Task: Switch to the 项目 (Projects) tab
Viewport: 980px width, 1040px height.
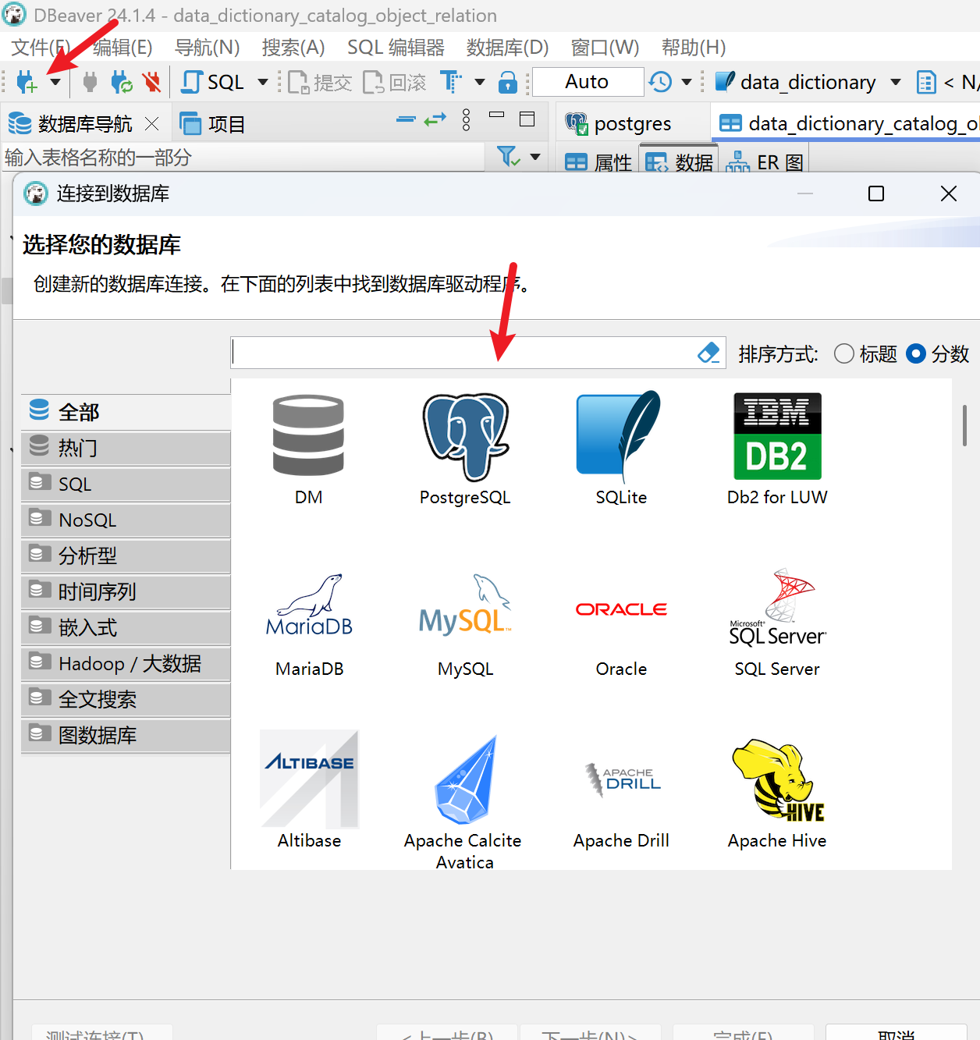Action: [213, 123]
